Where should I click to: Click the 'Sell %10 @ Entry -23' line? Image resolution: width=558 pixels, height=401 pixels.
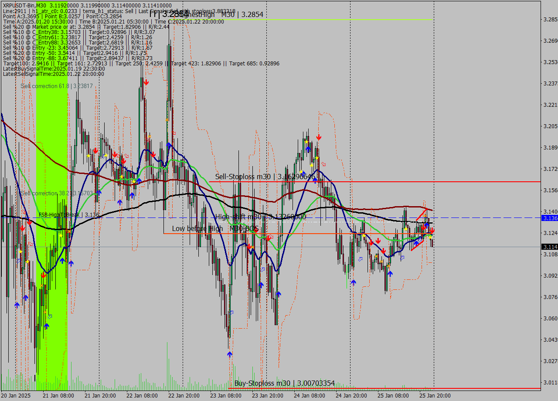tap(78, 48)
